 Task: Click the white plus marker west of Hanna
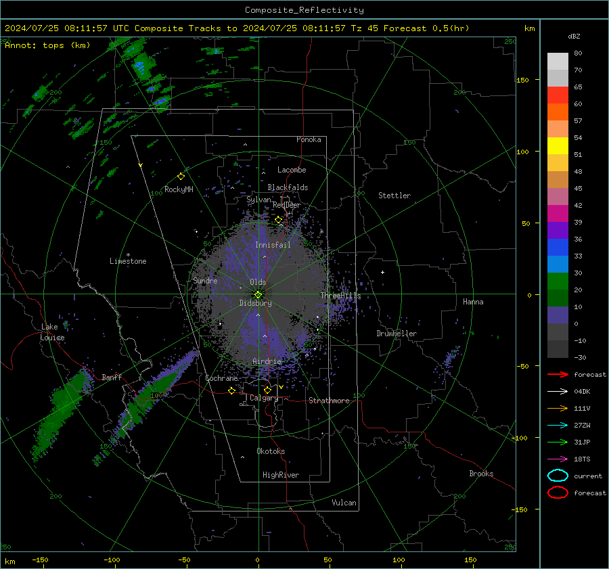tap(382, 272)
